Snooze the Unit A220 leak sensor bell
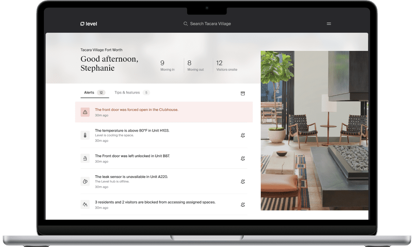The width and height of the screenshot is (414, 247). point(243,181)
